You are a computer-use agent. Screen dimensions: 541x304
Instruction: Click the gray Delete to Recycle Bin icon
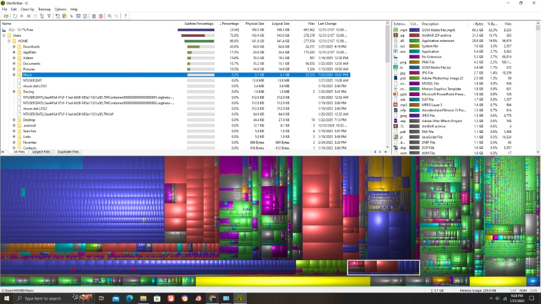coord(94,16)
